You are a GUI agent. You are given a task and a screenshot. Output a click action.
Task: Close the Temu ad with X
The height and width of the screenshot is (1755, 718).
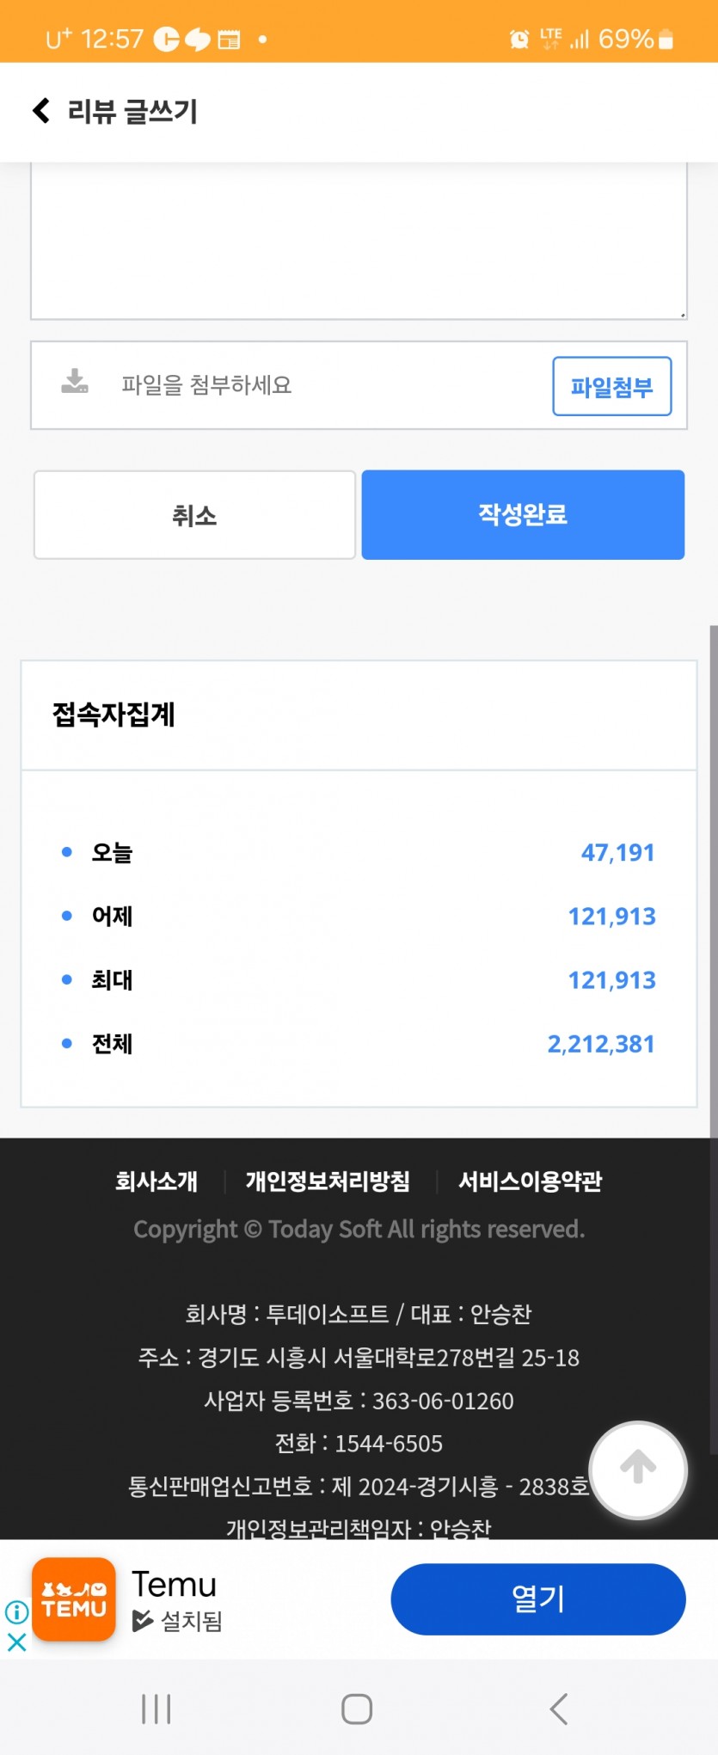point(16,1642)
